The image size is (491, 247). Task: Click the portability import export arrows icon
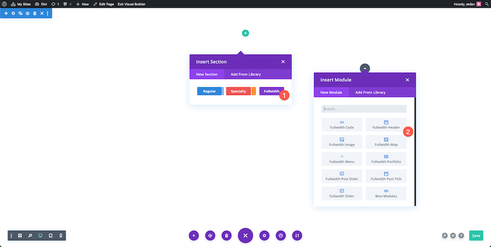click(297, 235)
